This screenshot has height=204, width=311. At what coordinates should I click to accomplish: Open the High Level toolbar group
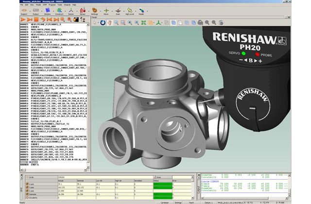(x=130, y=11)
